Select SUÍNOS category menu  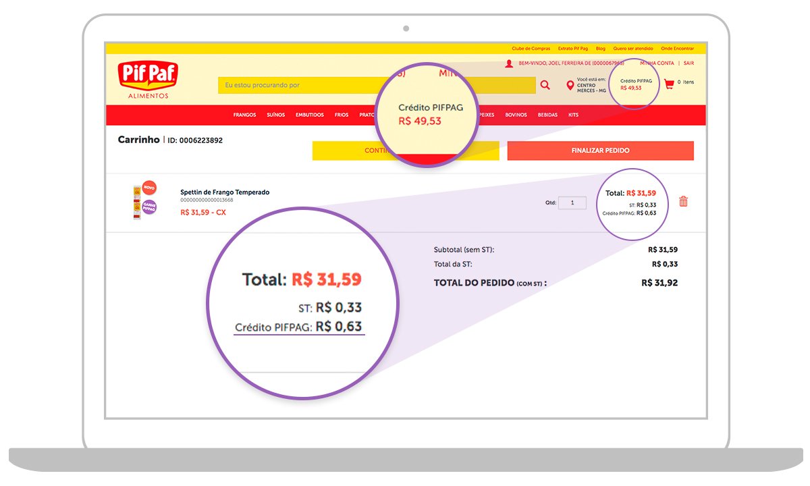(x=276, y=115)
